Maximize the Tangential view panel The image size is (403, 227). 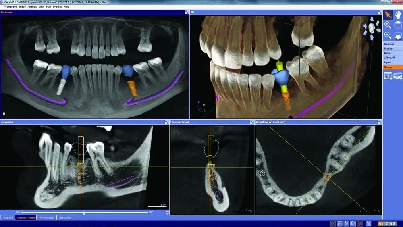pos(167,122)
